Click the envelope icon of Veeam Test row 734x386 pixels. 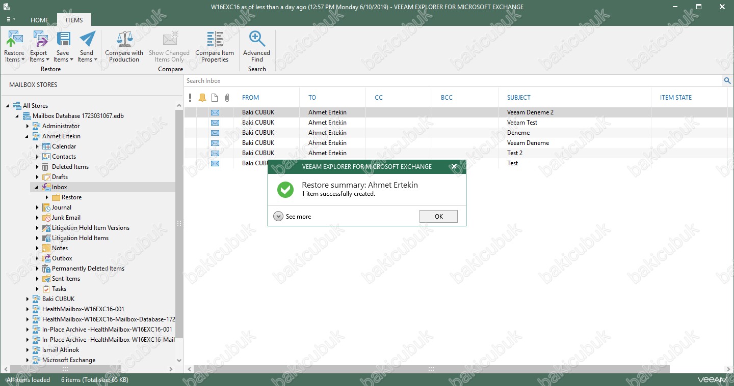[x=215, y=123]
